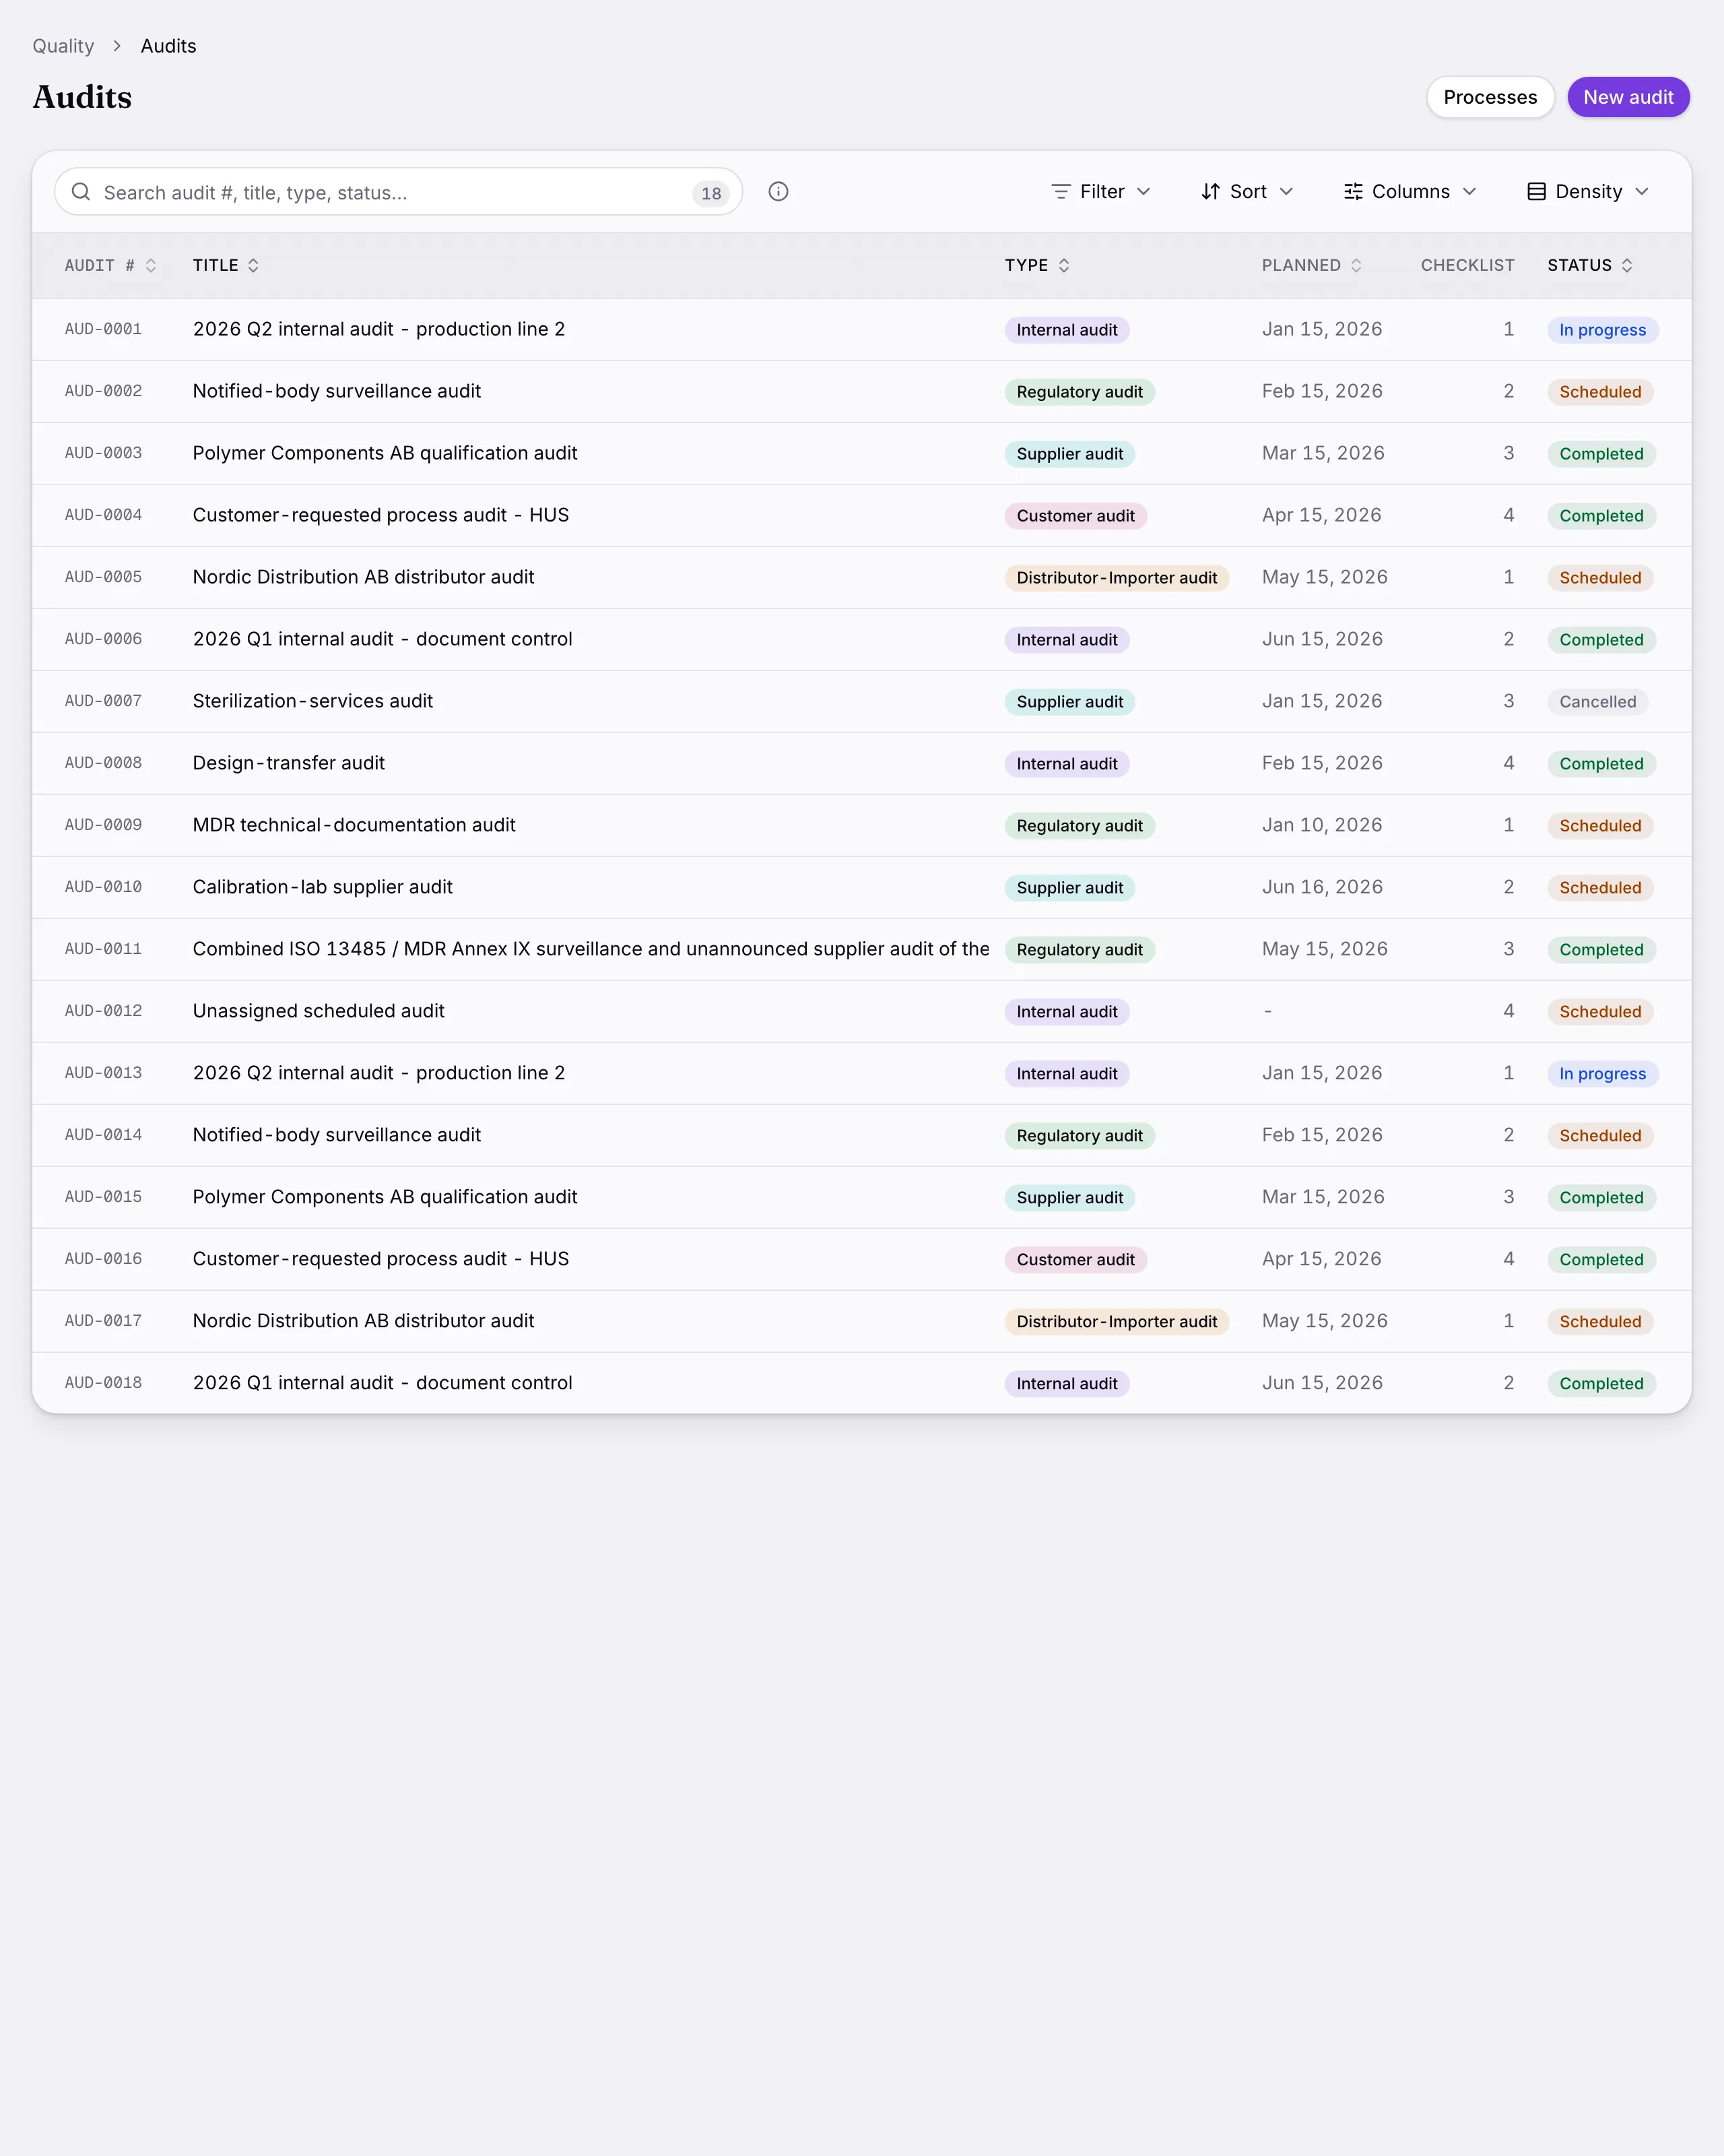Click planned date Jan 10, 2026
The height and width of the screenshot is (2156, 1724).
click(x=1321, y=825)
